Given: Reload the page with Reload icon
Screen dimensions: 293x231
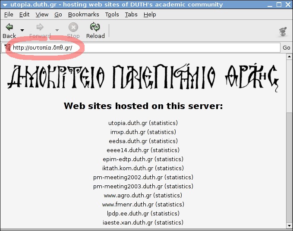Looking at the screenshot, I should coord(95,28).
